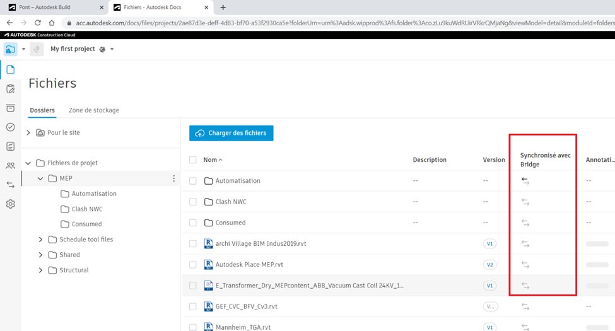Select Consumed subfolder in the tree
This screenshot has width=615, height=331.
(x=86, y=224)
